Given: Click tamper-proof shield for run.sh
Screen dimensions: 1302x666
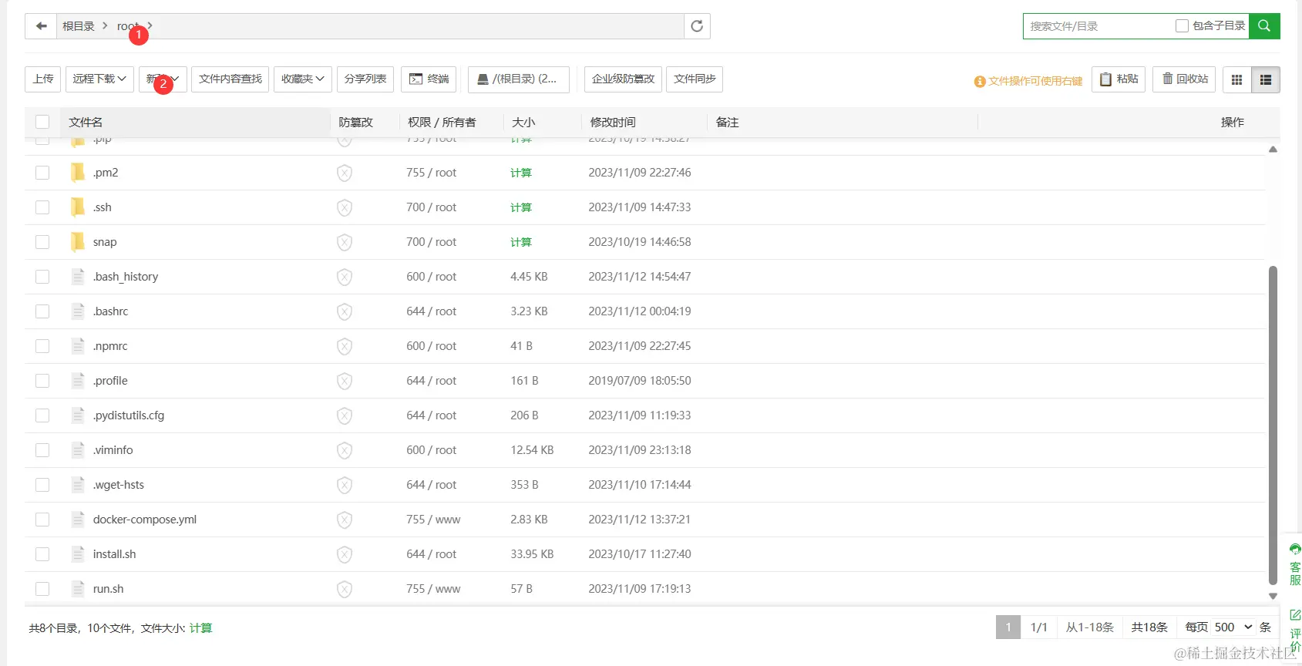Looking at the screenshot, I should [345, 589].
